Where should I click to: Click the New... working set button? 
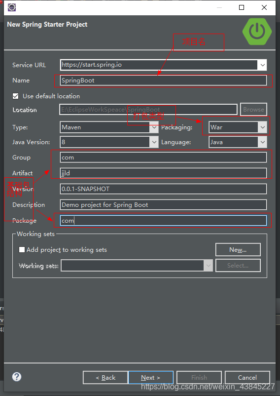point(238,250)
